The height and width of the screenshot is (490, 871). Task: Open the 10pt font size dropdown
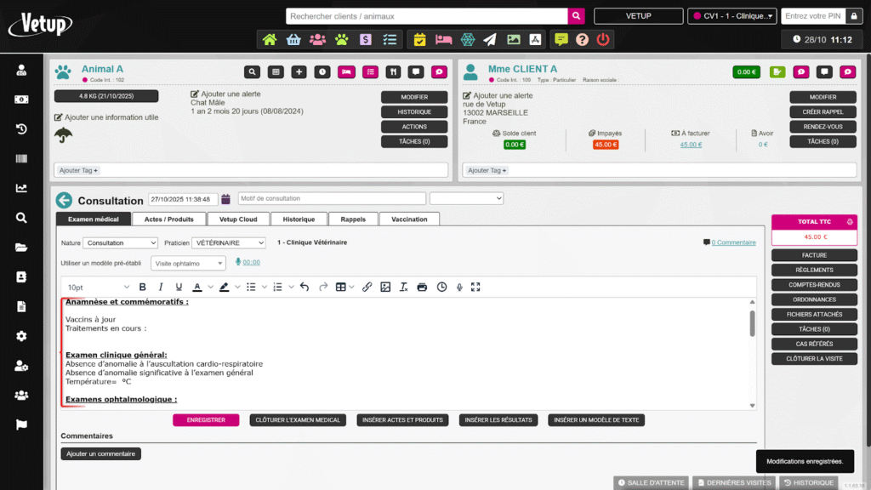pyautogui.click(x=98, y=288)
